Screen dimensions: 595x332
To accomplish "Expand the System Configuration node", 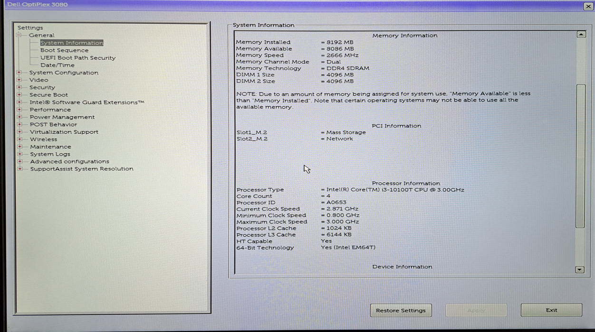I will [x=19, y=73].
